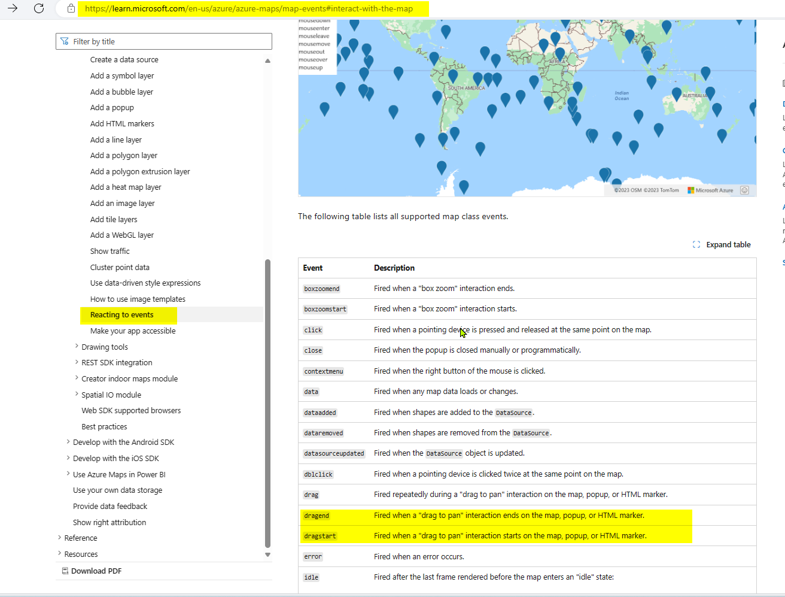Click the Expand table diagonal-arrows icon
The image size is (785, 597).
pyautogui.click(x=695, y=244)
